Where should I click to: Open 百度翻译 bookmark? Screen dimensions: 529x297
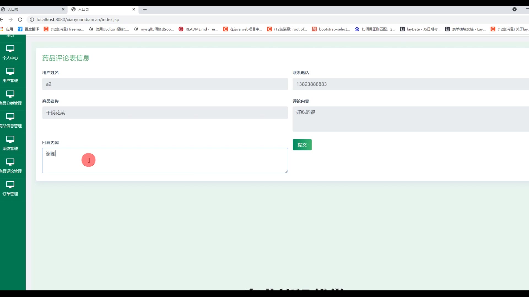pyautogui.click(x=28, y=29)
